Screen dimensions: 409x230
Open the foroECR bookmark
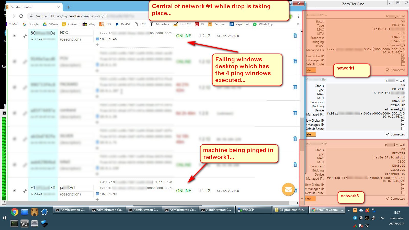click(x=182, y=24)
